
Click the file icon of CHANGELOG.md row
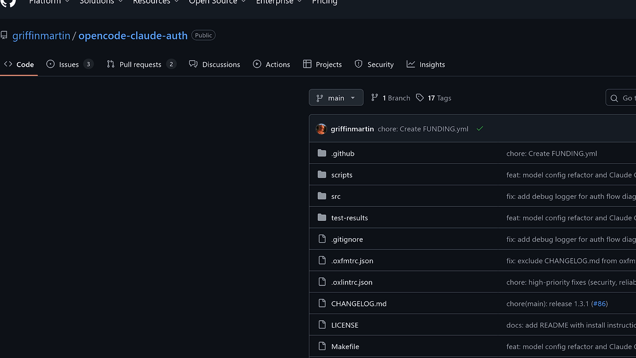[x=322, y=303]
